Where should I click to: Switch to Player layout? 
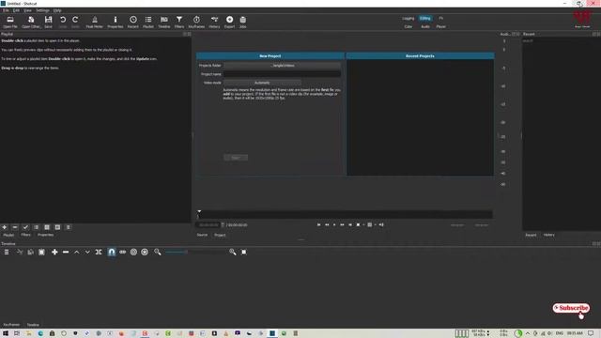coord(440,27)
